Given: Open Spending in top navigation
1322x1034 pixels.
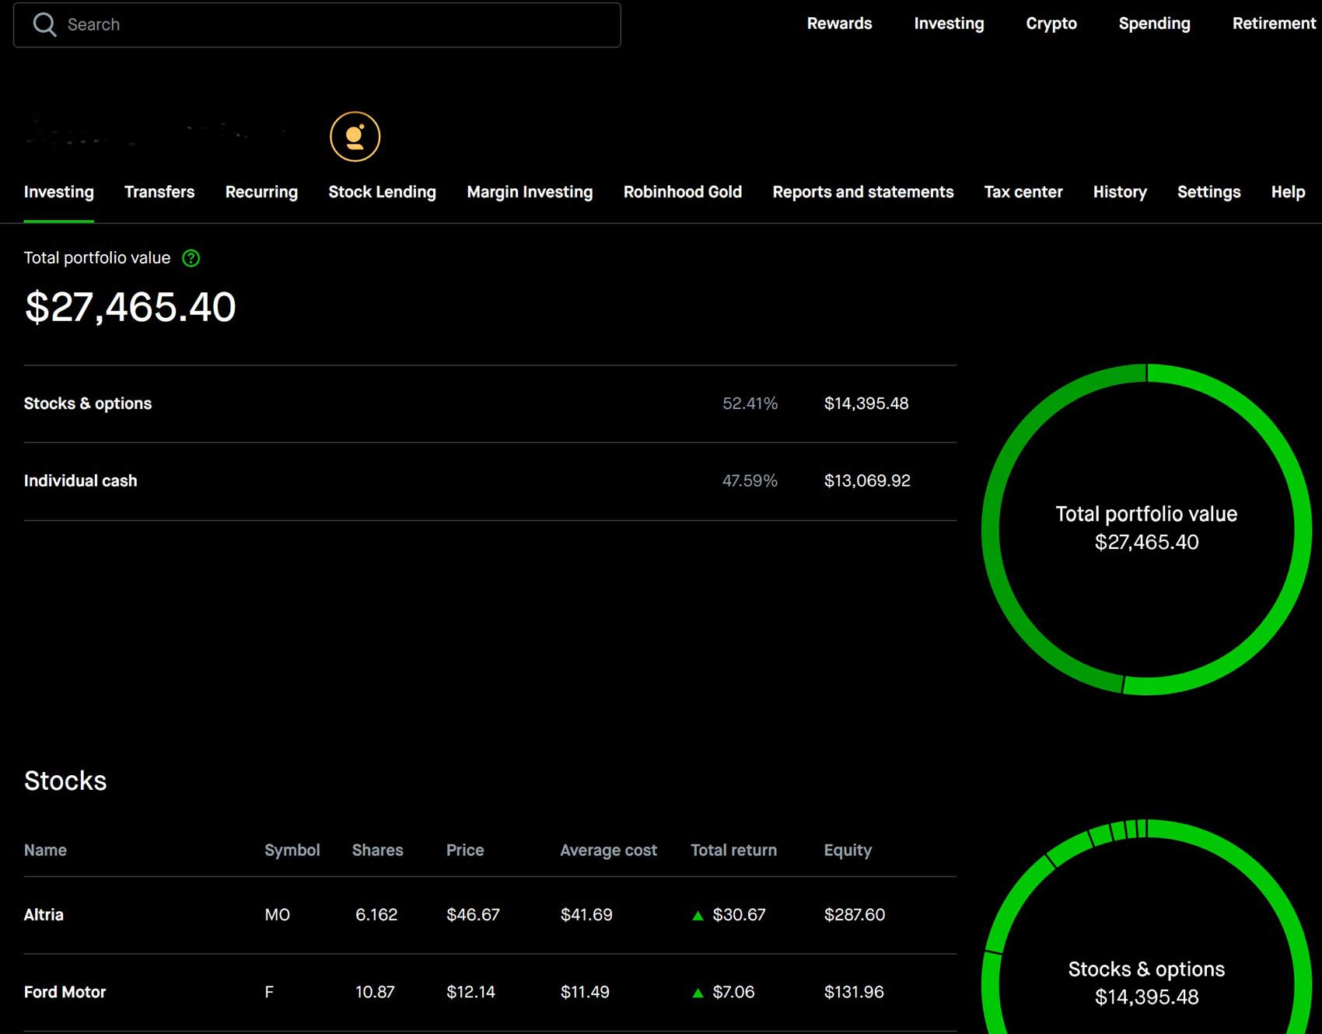Looking at the screenshot, I should (1154, 23).
